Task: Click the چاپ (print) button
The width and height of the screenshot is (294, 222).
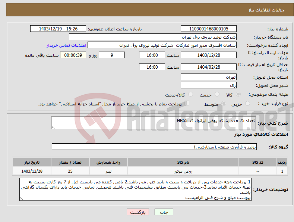Action: click(164, 212)
